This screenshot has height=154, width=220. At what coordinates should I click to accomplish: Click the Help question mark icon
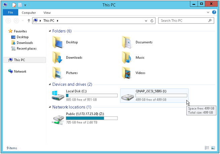[214, 12]
